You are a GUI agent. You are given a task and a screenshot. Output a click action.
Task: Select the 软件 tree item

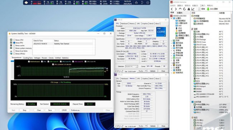176,63
